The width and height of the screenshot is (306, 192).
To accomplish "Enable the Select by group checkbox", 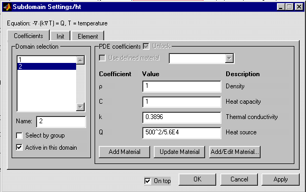I will [20, 135].
